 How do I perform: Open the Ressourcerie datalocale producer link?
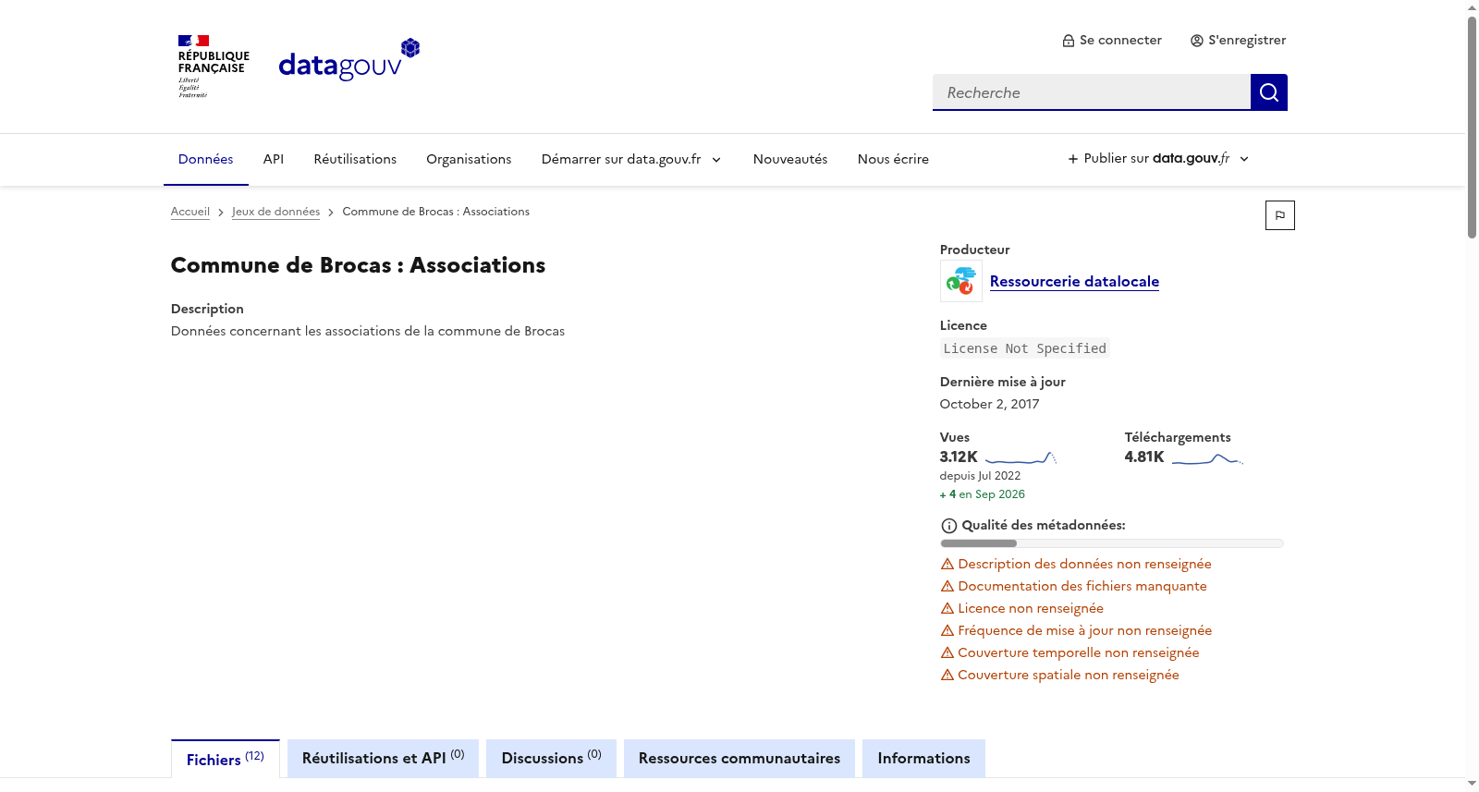pyautogui.click(x=1074, y=282)
